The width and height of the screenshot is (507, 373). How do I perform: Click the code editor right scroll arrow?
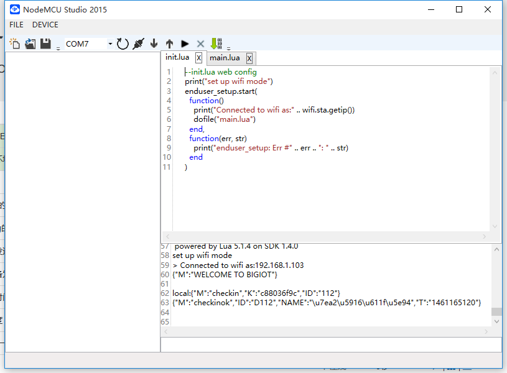[x=484, y=237]
